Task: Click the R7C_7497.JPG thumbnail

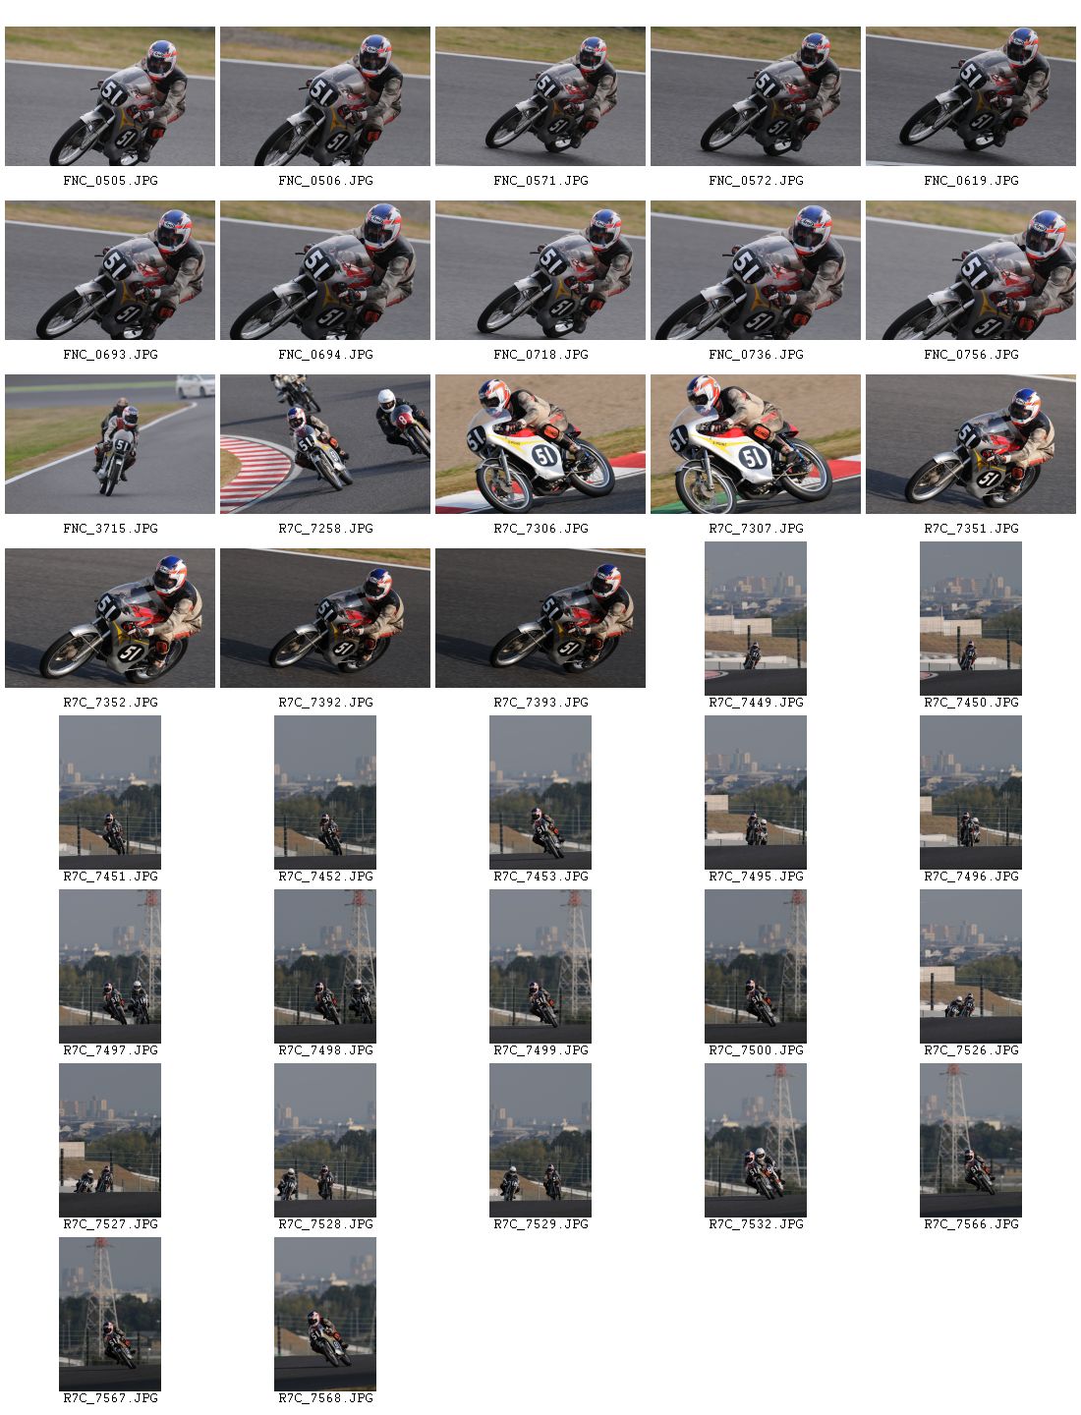Action: point(110,966)
